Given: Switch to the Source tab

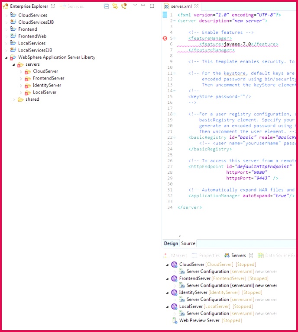Looking at the screenshot, I should coord(188,243).
